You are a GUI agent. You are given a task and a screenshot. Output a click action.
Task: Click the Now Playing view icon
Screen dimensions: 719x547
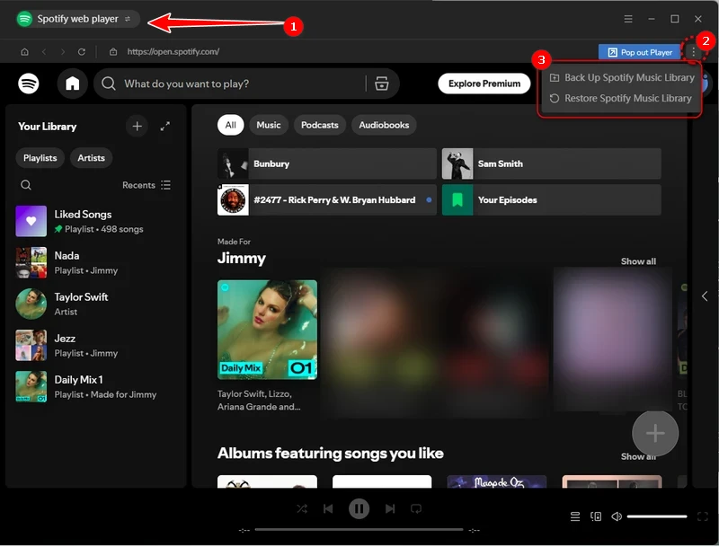(596, 516)
